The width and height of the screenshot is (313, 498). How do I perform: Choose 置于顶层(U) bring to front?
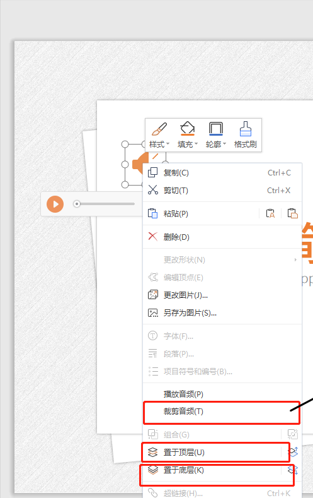(x=212, y=453)
